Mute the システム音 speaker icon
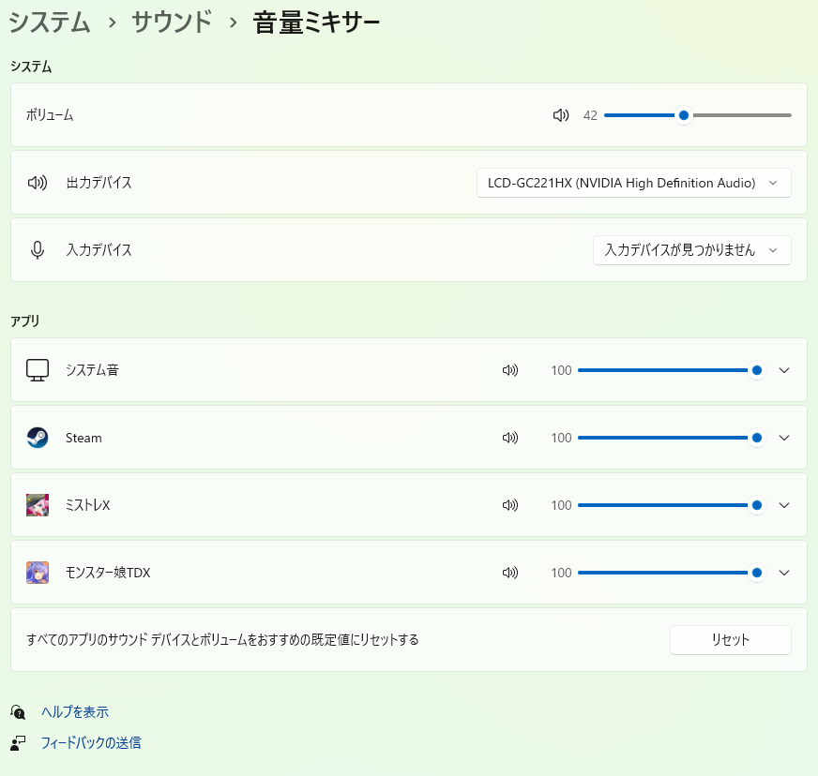 click(x=510, y=370)
